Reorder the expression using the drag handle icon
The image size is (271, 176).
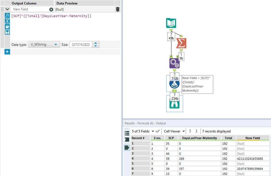[2, 9]
